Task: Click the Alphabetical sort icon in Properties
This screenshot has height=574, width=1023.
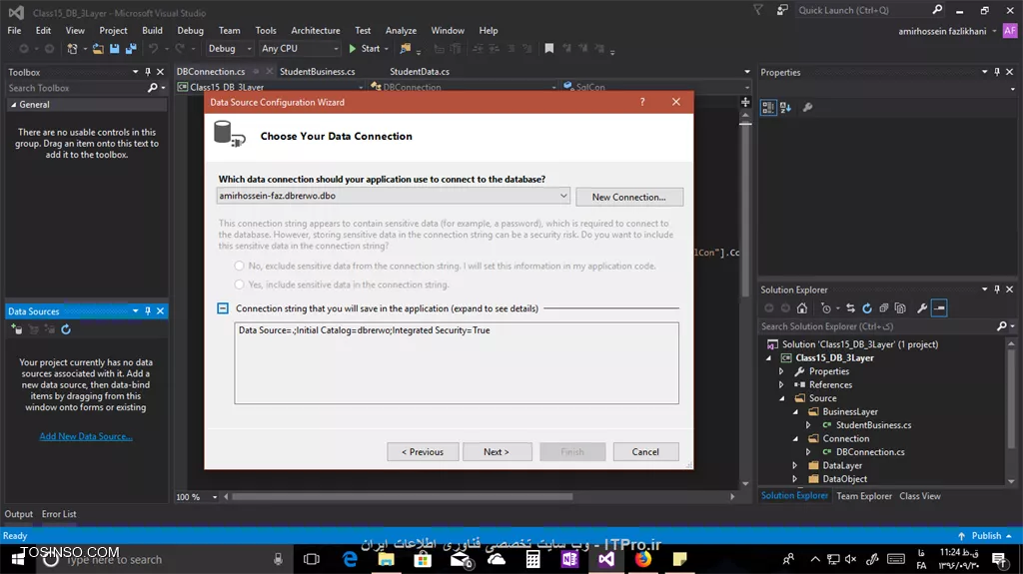Action: (785, 108)
